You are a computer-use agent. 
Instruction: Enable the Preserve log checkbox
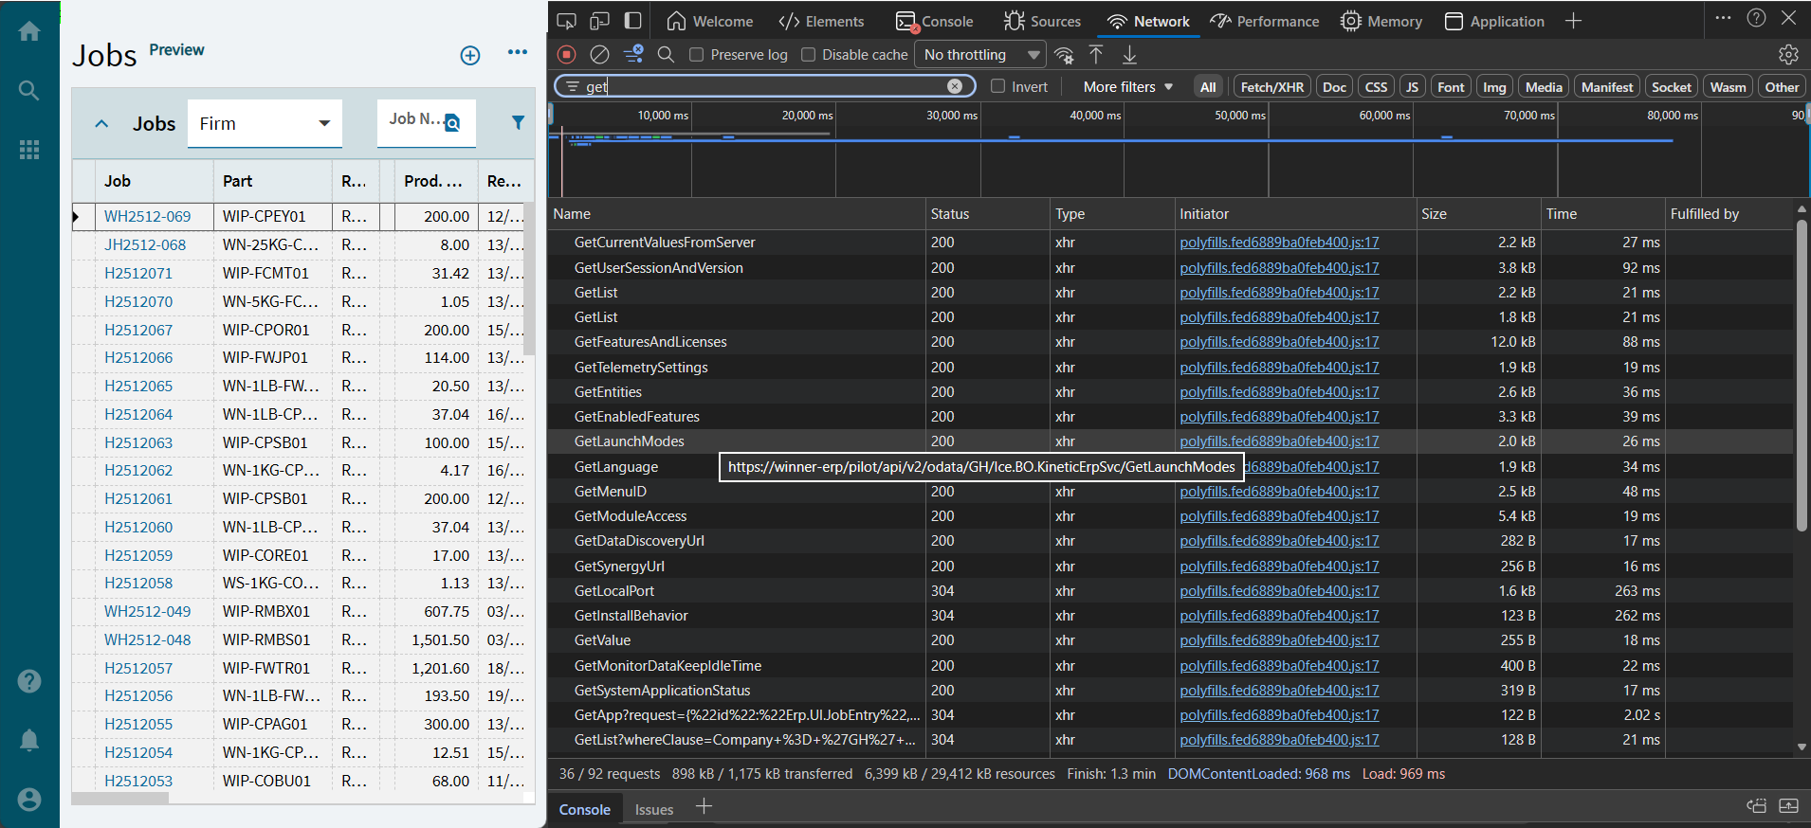click(x=696, y=55)
